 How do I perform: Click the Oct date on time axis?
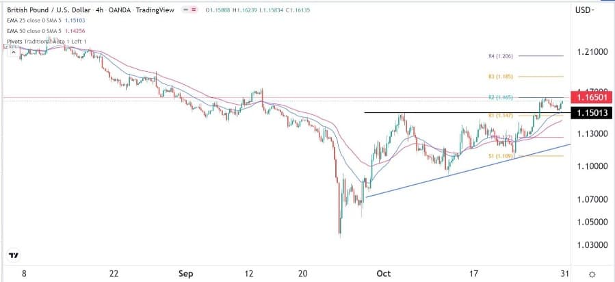[x=384, y=272]
